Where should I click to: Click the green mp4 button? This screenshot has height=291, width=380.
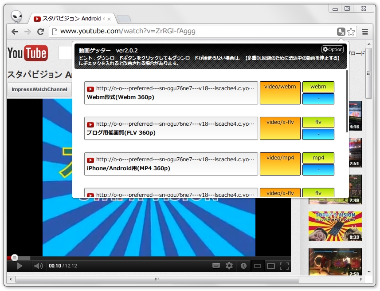pyautogui.click(x=318, y=158)
